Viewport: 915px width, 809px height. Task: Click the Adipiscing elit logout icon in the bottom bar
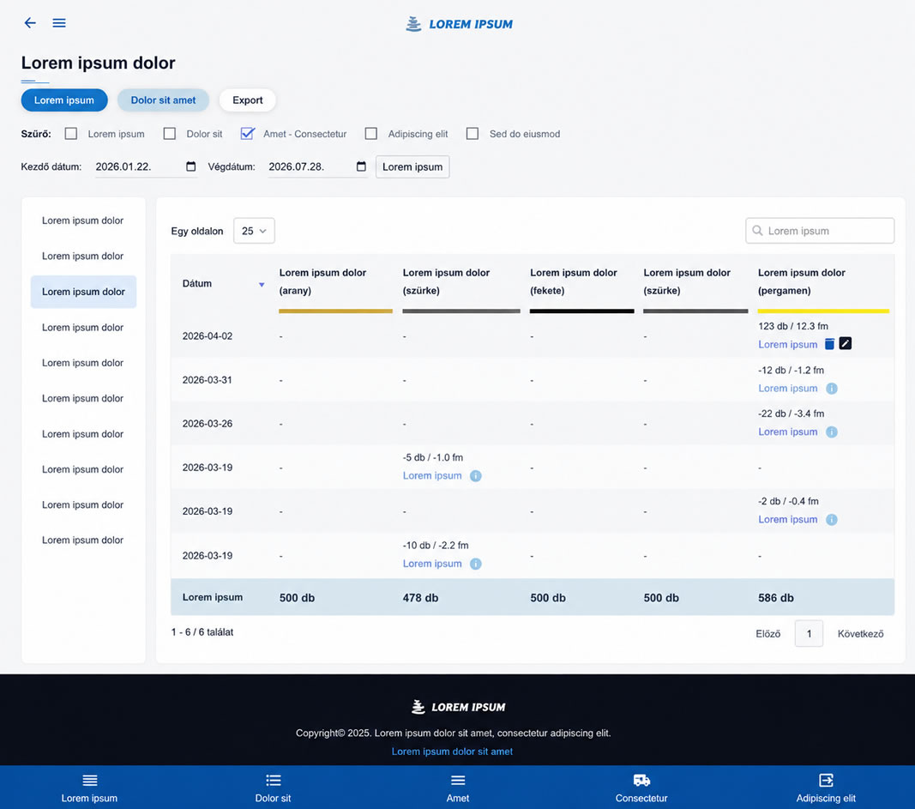click(826, 781)
